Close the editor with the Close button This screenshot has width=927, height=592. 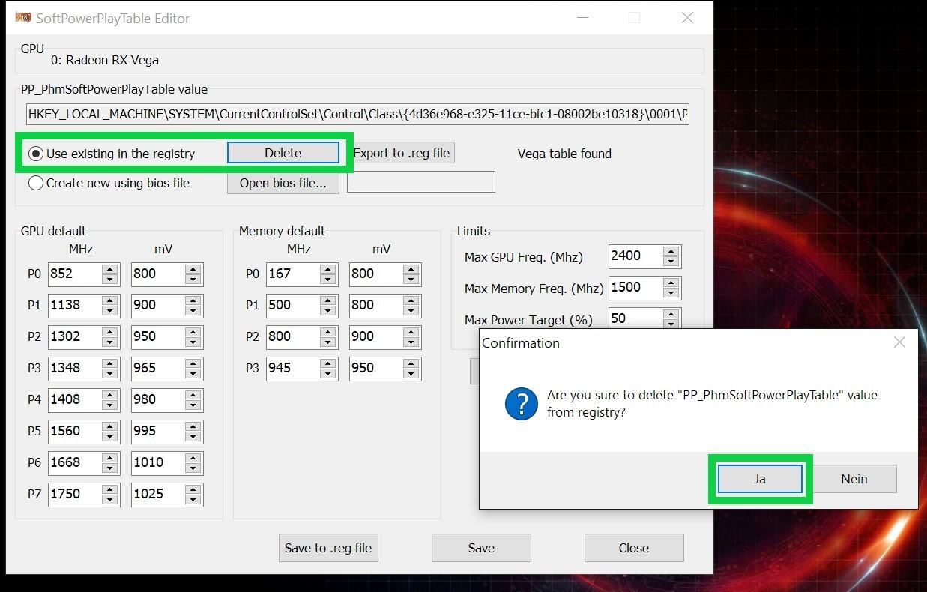pyautogui.click(x=634, y=548)
